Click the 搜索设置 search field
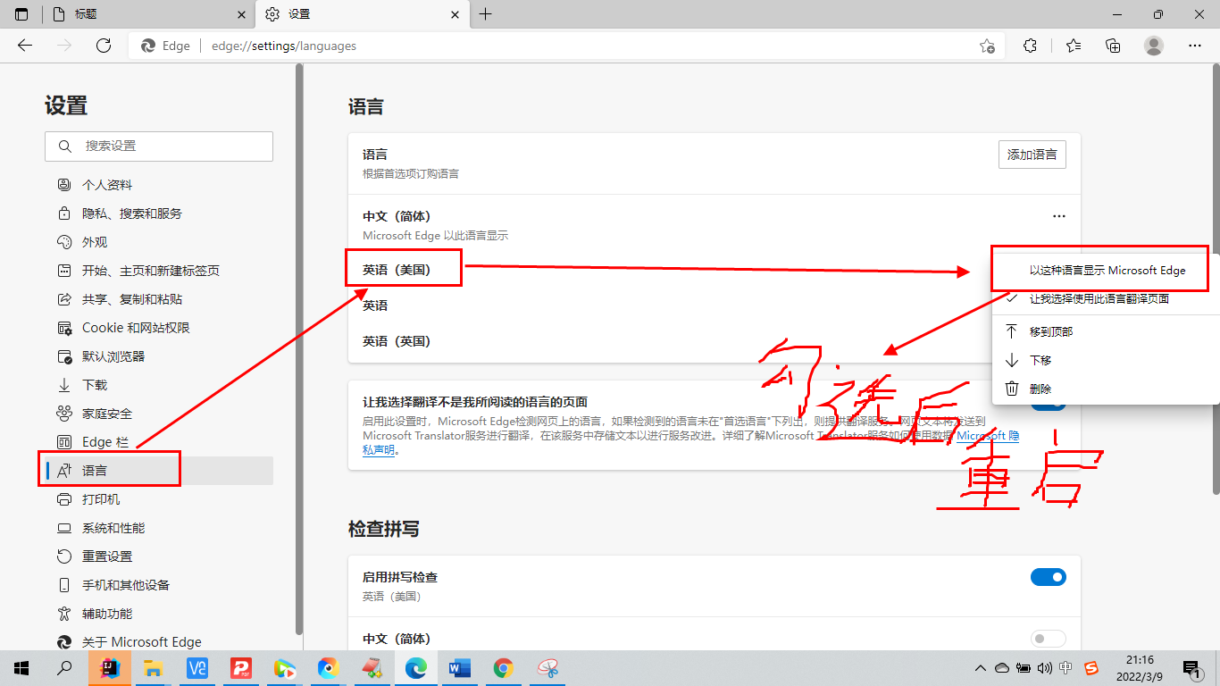The height and width of the screenshot is (686, 1220). click(x=159, y=146)
